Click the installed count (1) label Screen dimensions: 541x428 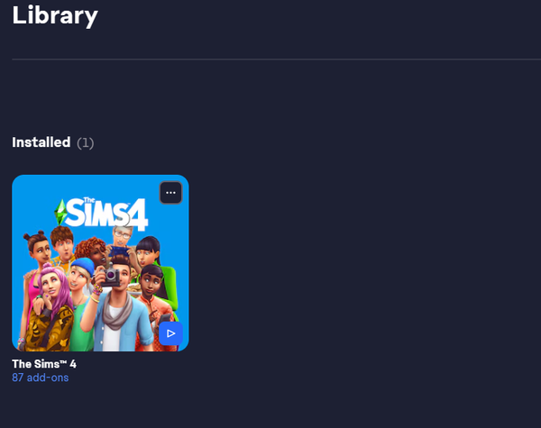coord(86,142)
